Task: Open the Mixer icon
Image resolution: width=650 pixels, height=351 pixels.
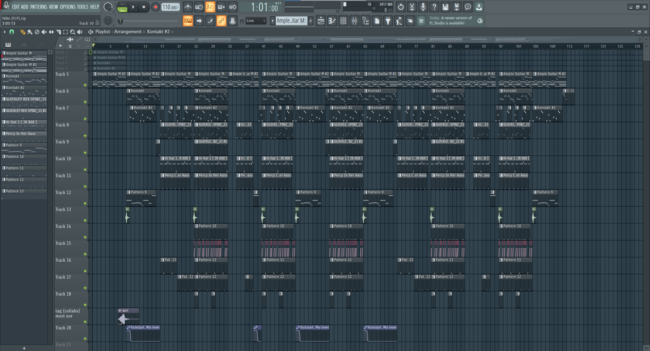Action: [x=354, y=21]
